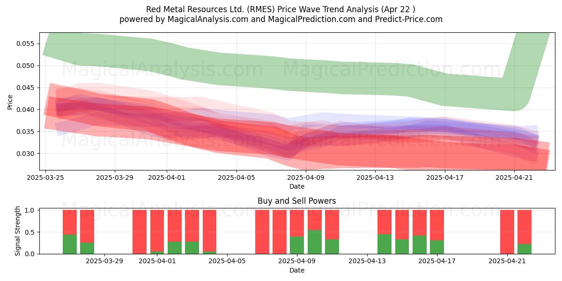
Task: Click the 'Date' label under the Buy and Sell chart
Action: (x=297, y=270)
